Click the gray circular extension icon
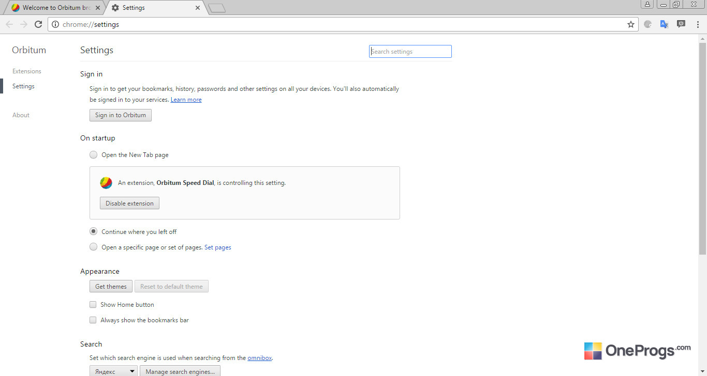Screen dimensions: 707x376 coord(648,24)
